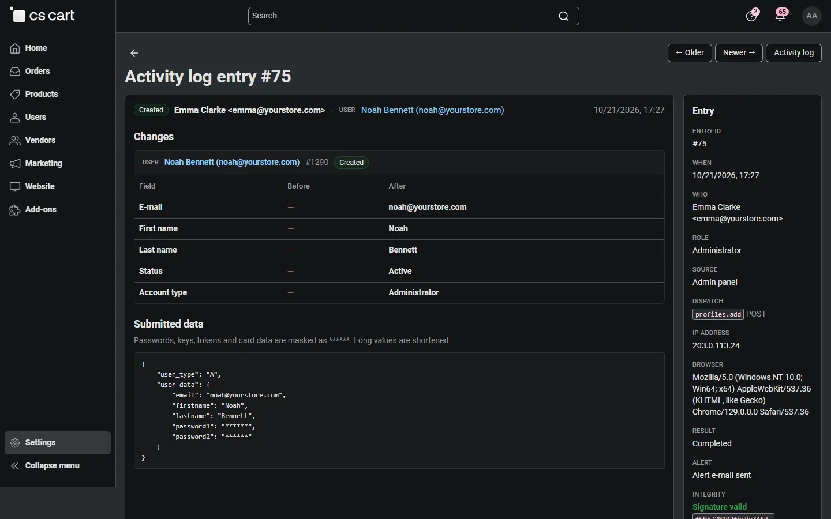Open the icon showing badge 2

tap(752, 16)
